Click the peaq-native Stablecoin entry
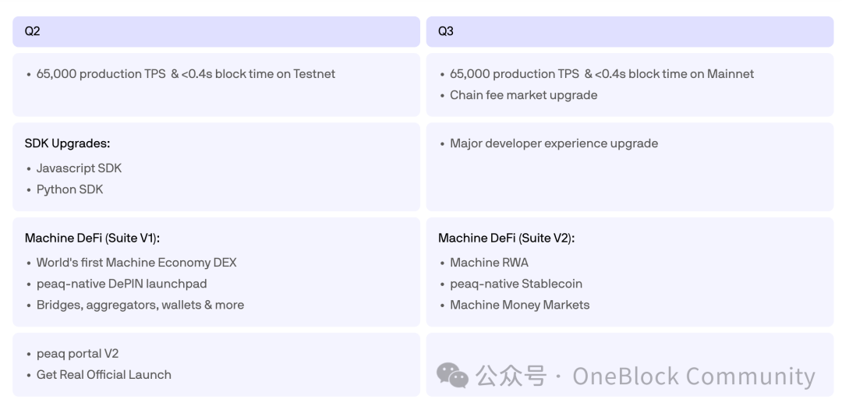This screenshot has width=842, height=410. (x=516, y=284)
